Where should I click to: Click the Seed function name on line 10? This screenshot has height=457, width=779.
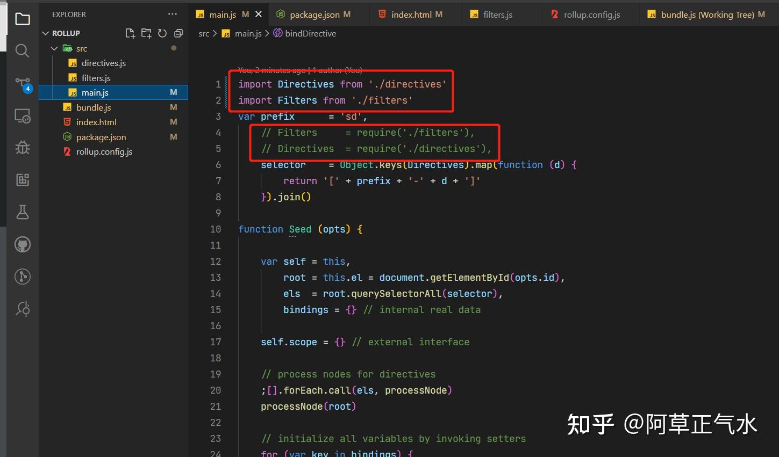pos(300,229)
